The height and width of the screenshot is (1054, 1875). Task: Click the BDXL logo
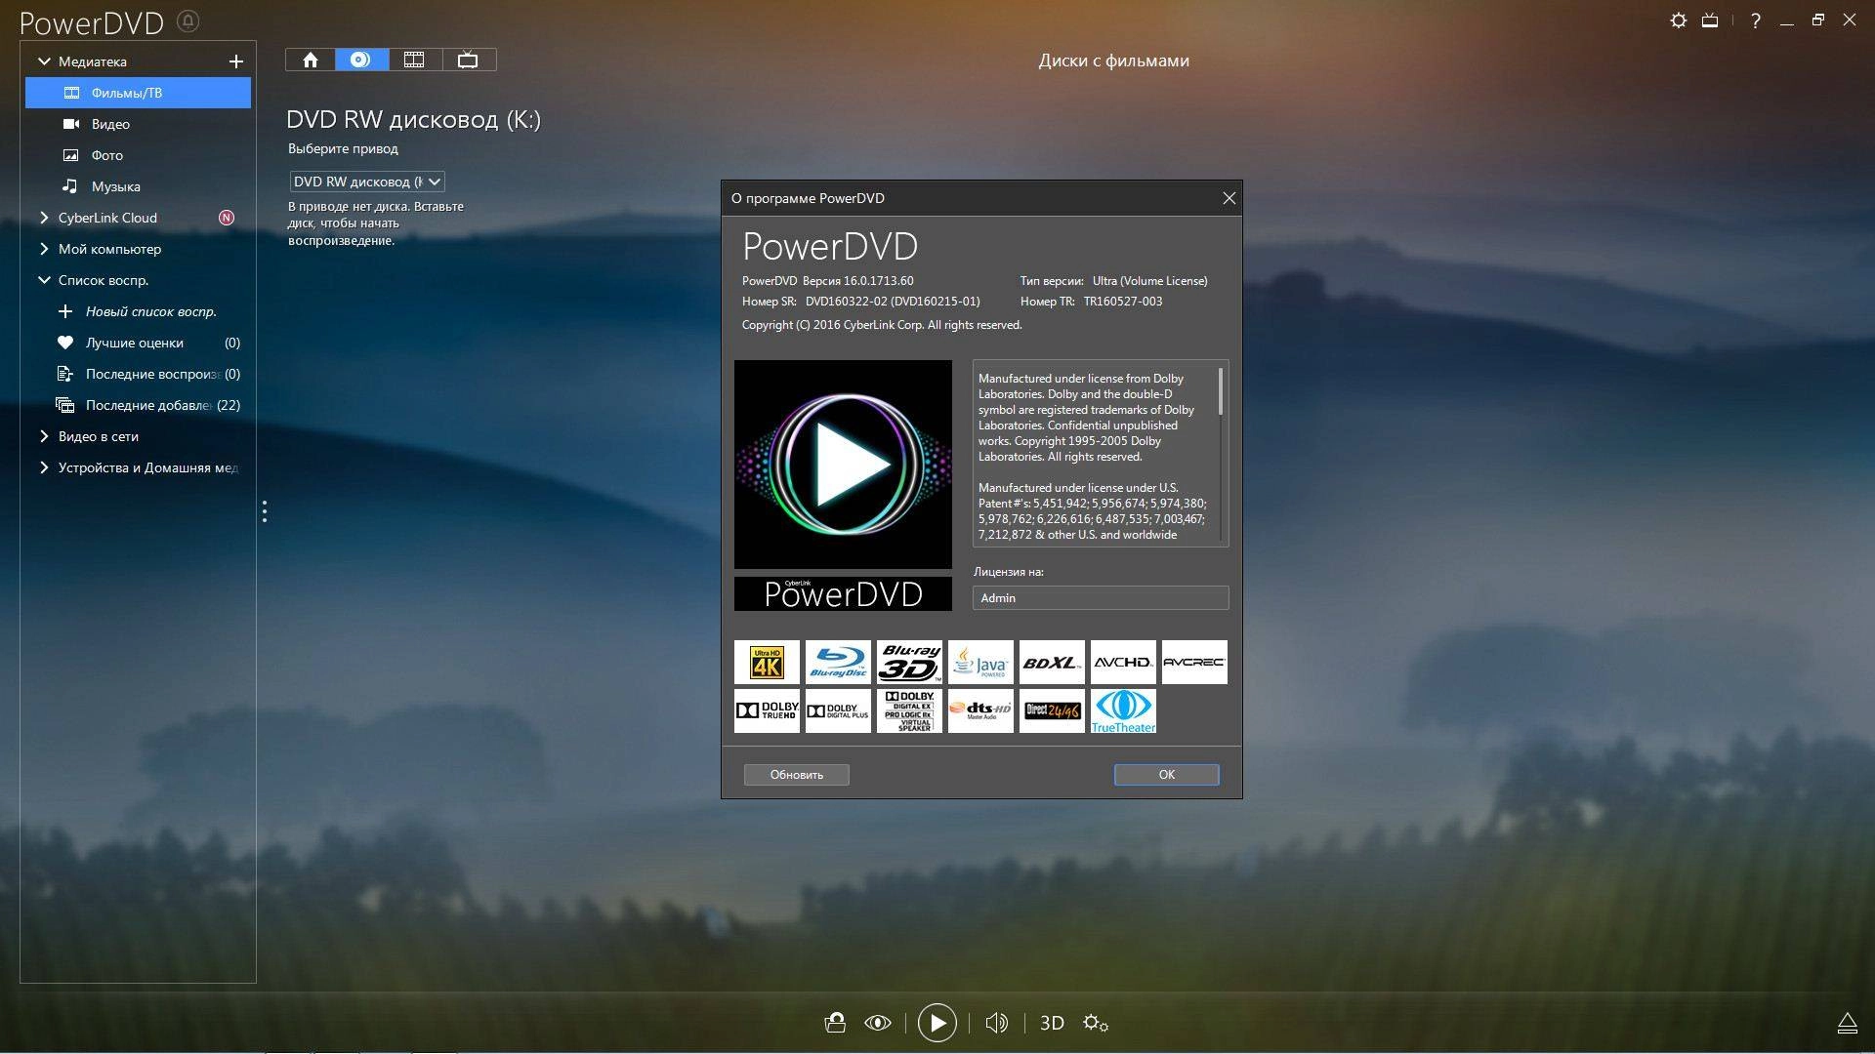[x=1052, y=663]
